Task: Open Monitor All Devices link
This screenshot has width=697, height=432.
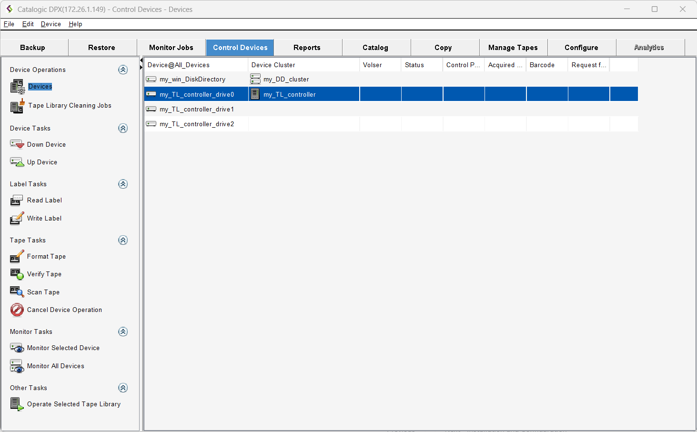Action: pyautogui.click(x=55, y=366)
